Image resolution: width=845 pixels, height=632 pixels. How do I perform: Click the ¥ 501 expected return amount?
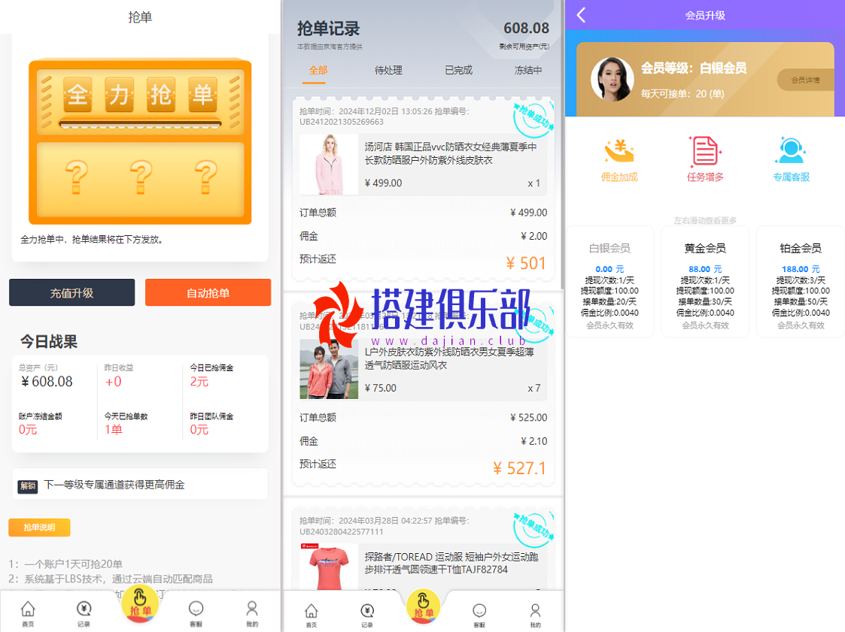[x=526, y=263]
